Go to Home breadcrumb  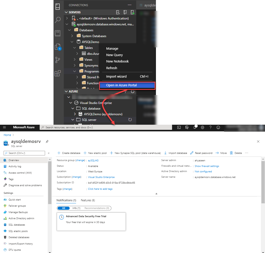pos(7,135)
